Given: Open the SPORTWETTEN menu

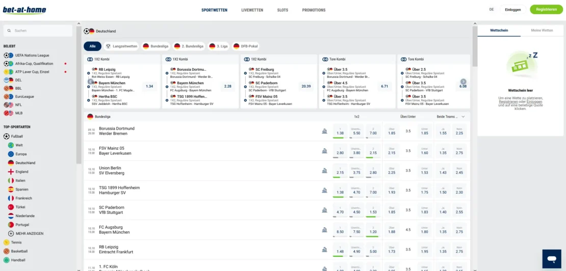Looking at the screenshot, I should (x=214, y=10).
